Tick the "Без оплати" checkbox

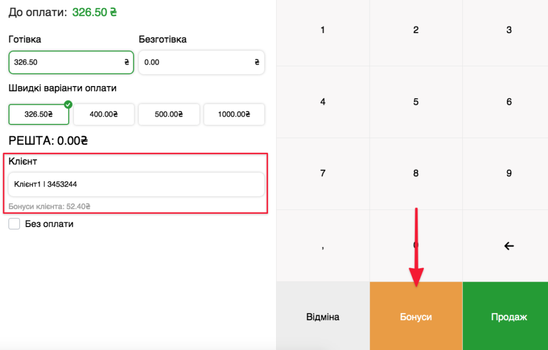14,224
